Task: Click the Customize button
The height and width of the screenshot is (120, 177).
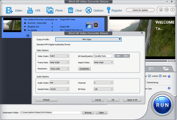Action: pos(84,69)
